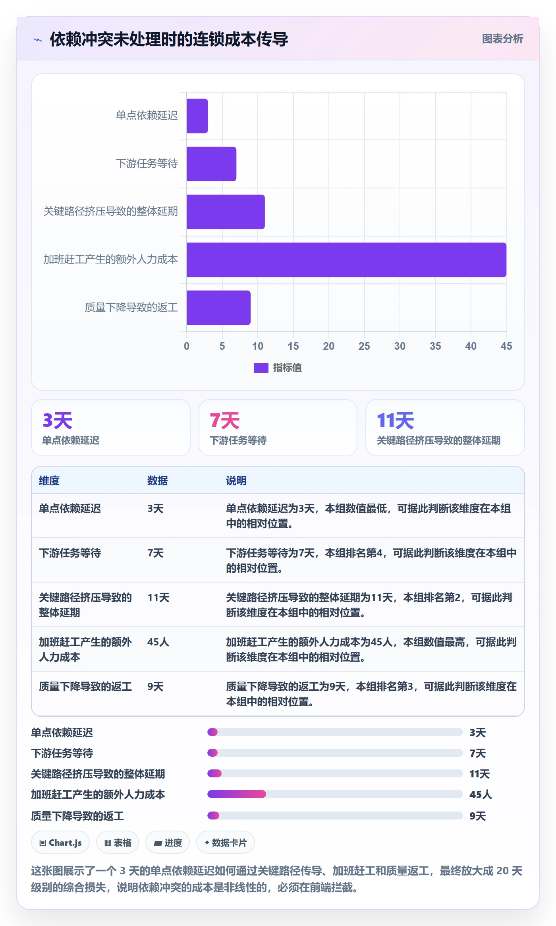Click the grid icon in the 表格 chip
This screenshot has height=926, width=556.
pos(108,843)
